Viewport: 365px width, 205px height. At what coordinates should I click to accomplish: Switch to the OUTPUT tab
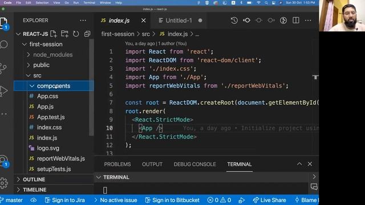coord(152,165)
